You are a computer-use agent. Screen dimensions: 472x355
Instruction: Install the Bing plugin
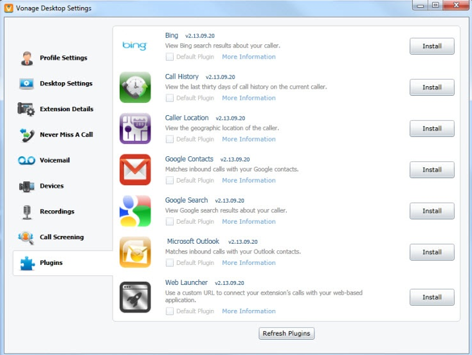tap(432, 46)
